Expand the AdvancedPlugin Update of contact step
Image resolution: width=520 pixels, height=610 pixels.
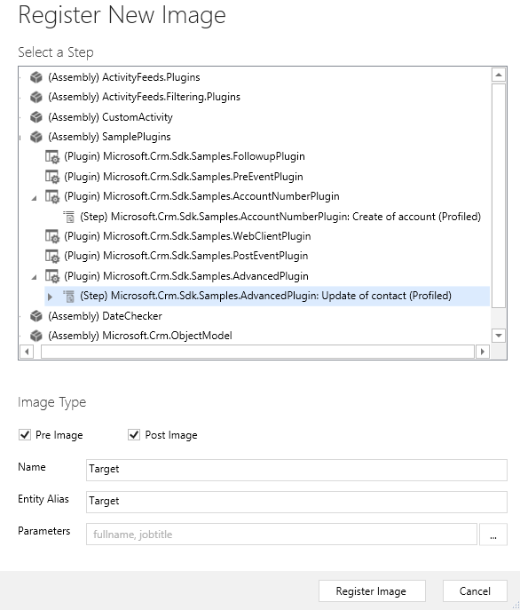(x=50, y=297)
